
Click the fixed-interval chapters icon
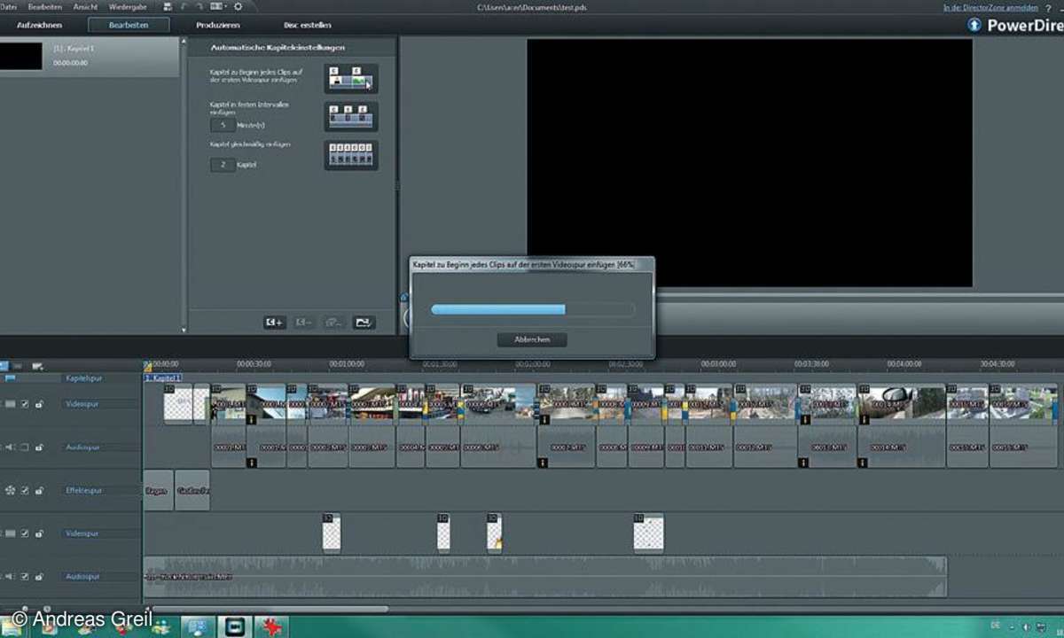tap(351, 116)
